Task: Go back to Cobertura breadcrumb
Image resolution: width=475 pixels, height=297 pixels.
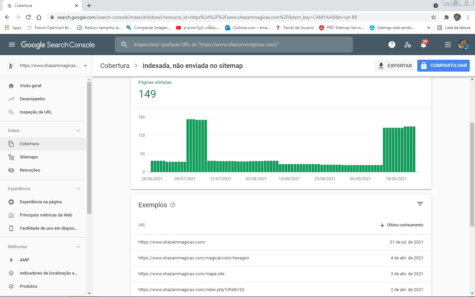Action: pos(115,66)
